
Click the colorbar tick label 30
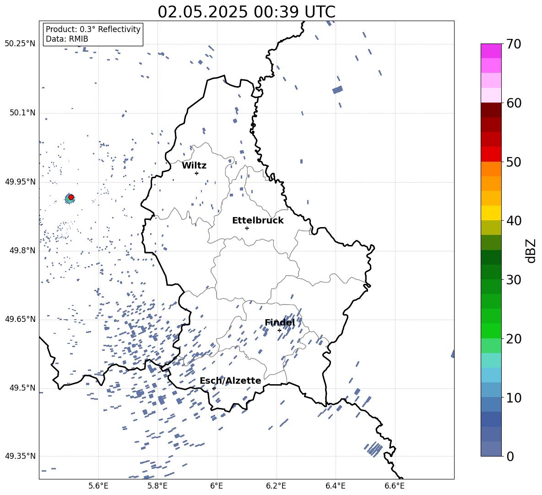pos(514,280)
